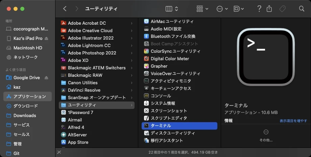
Task: Click the X icon in the status bar
Action: pos(59,152)
